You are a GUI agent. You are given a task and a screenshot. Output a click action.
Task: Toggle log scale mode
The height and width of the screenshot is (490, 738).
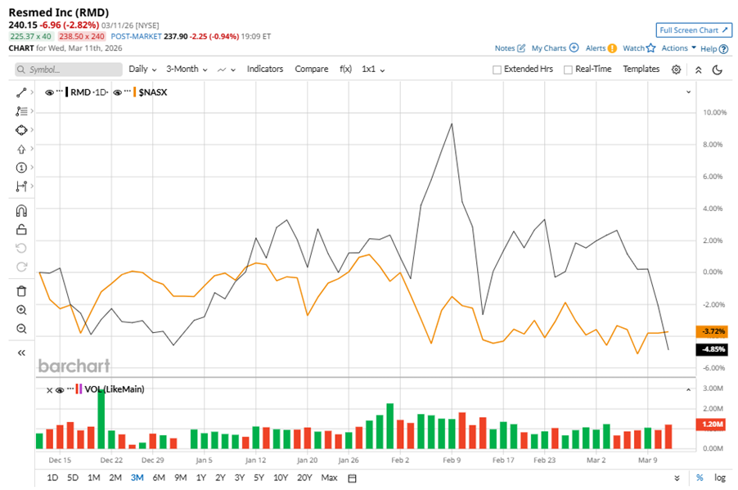720,478
